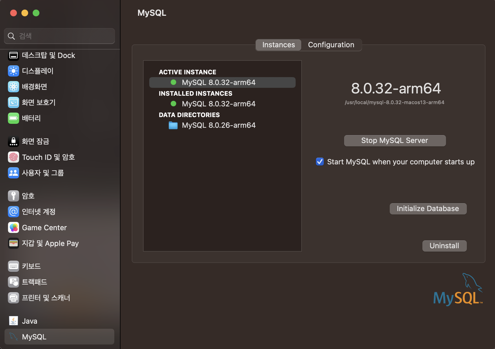
Task: Click the red close window button
Action: 14,13
